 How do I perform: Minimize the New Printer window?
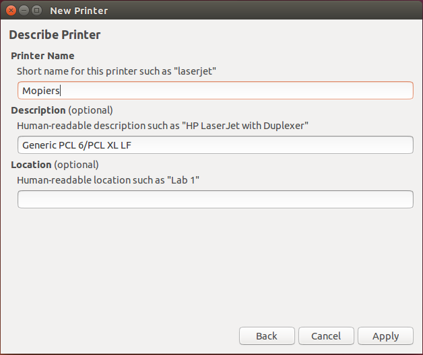(24, 11)
